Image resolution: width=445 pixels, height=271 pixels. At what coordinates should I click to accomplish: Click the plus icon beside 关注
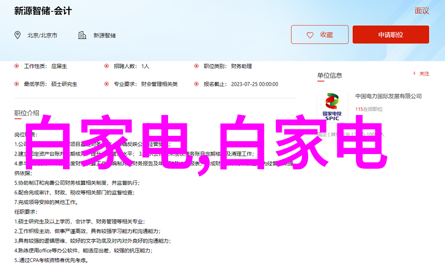pos(414,74)
